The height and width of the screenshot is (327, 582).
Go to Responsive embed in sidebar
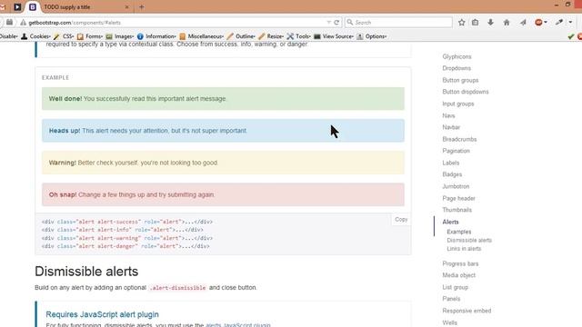tap(467, 311)
